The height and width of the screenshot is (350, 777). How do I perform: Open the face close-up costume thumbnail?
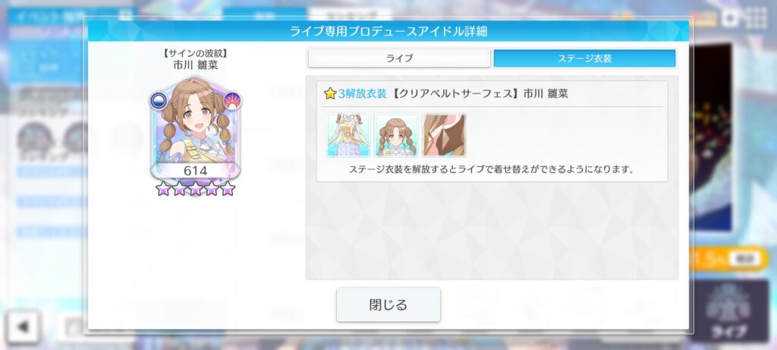click(x=396, y=135)
